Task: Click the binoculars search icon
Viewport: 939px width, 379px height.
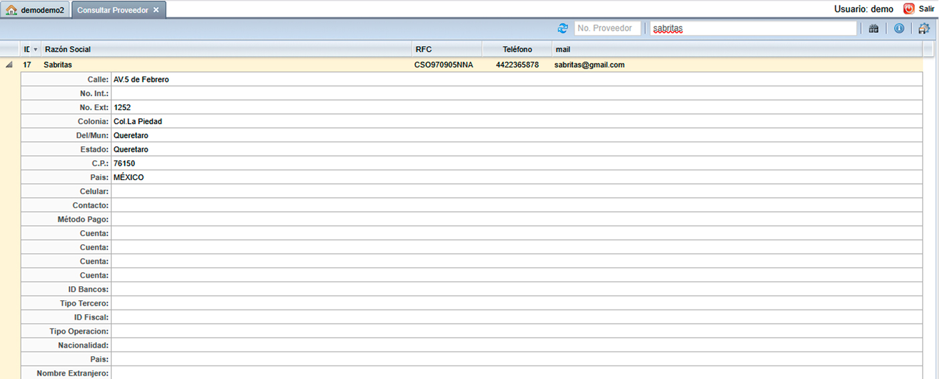Action: pos(873,29)
